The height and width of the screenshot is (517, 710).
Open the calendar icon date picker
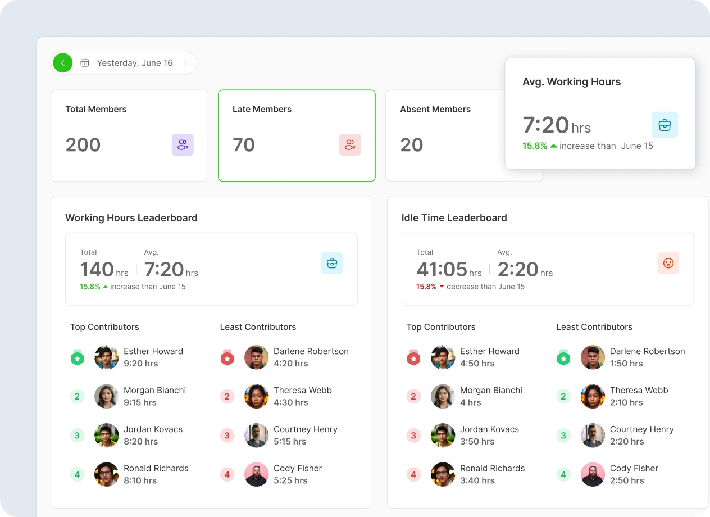click(x=84, y=63)
